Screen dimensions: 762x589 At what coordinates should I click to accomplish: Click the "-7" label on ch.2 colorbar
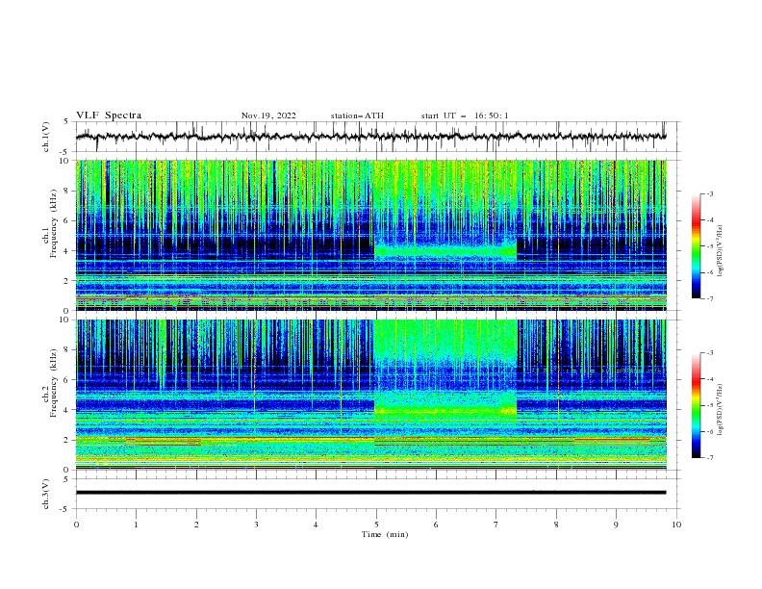point(709,457)
